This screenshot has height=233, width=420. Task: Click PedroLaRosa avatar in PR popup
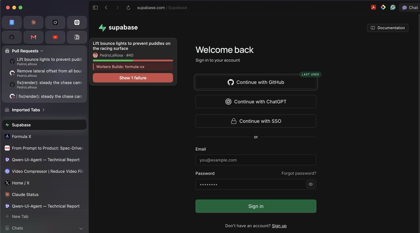click(95, 55)
